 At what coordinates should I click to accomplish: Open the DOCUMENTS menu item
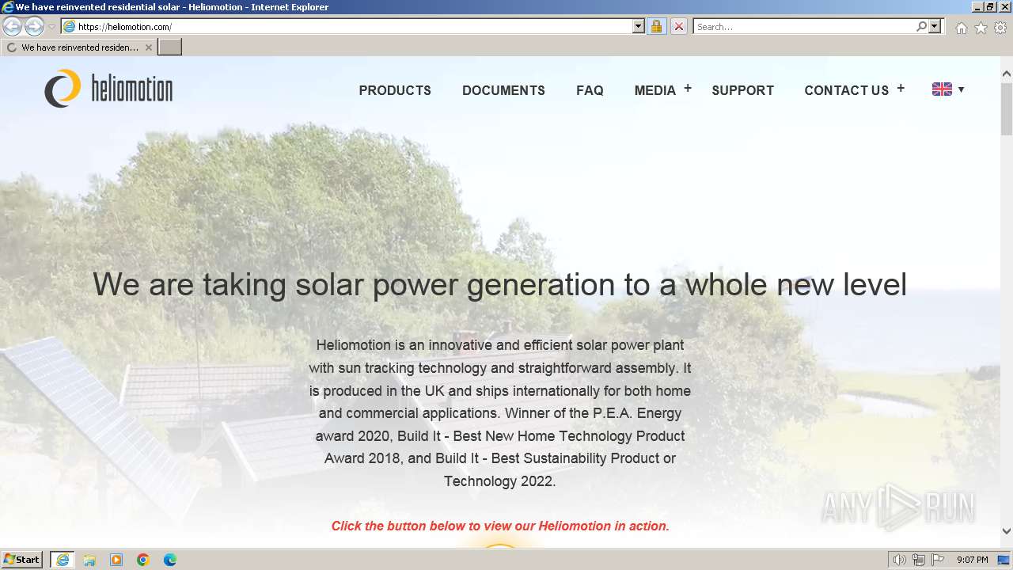coord(503,90)
